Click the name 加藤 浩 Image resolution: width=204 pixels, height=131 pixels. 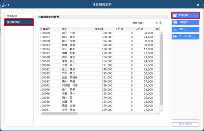click(67, 102)
